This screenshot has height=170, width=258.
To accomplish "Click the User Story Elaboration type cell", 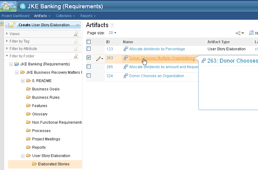I will click(226, 49).
